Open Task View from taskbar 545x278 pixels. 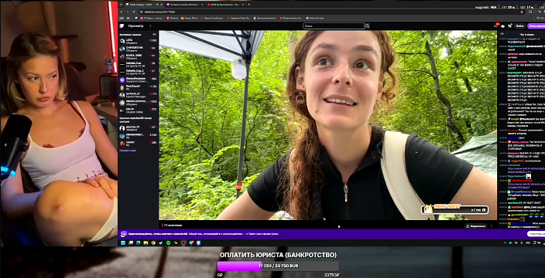(131, 242)
